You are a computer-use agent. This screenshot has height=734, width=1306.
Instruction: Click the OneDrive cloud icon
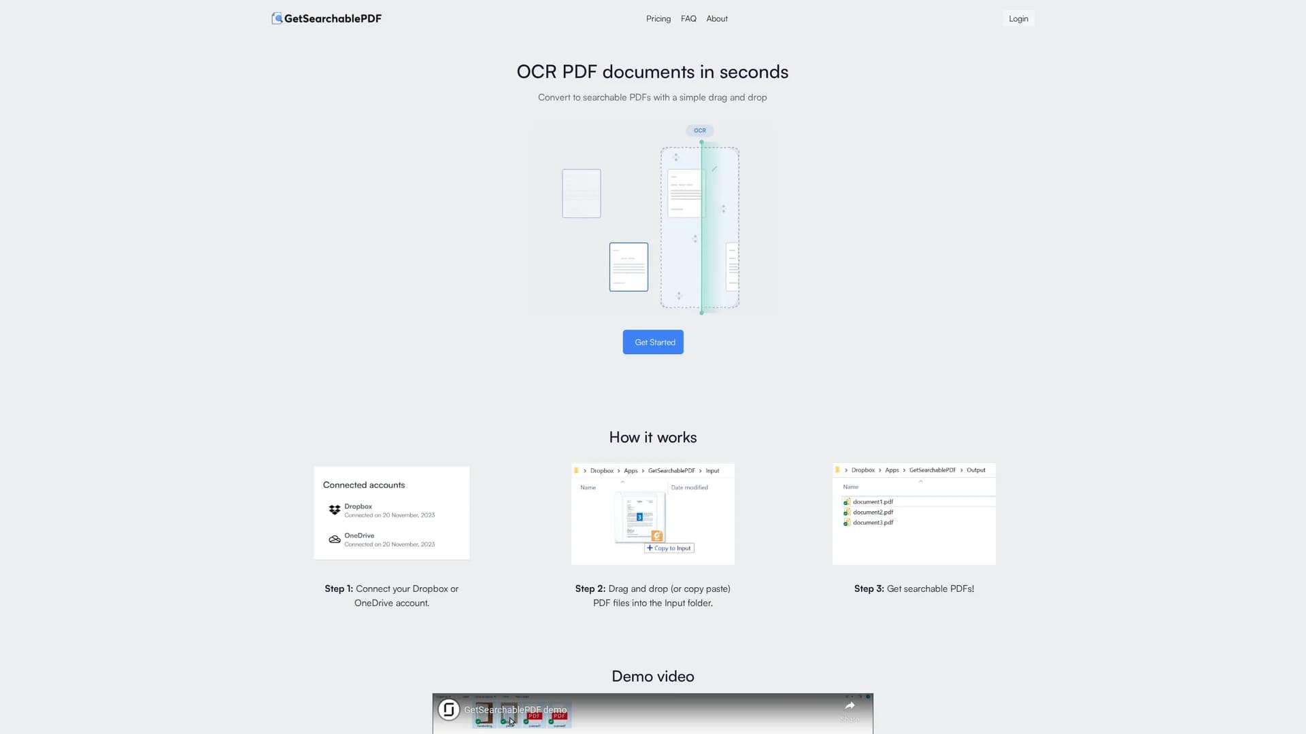pos(335,539)
